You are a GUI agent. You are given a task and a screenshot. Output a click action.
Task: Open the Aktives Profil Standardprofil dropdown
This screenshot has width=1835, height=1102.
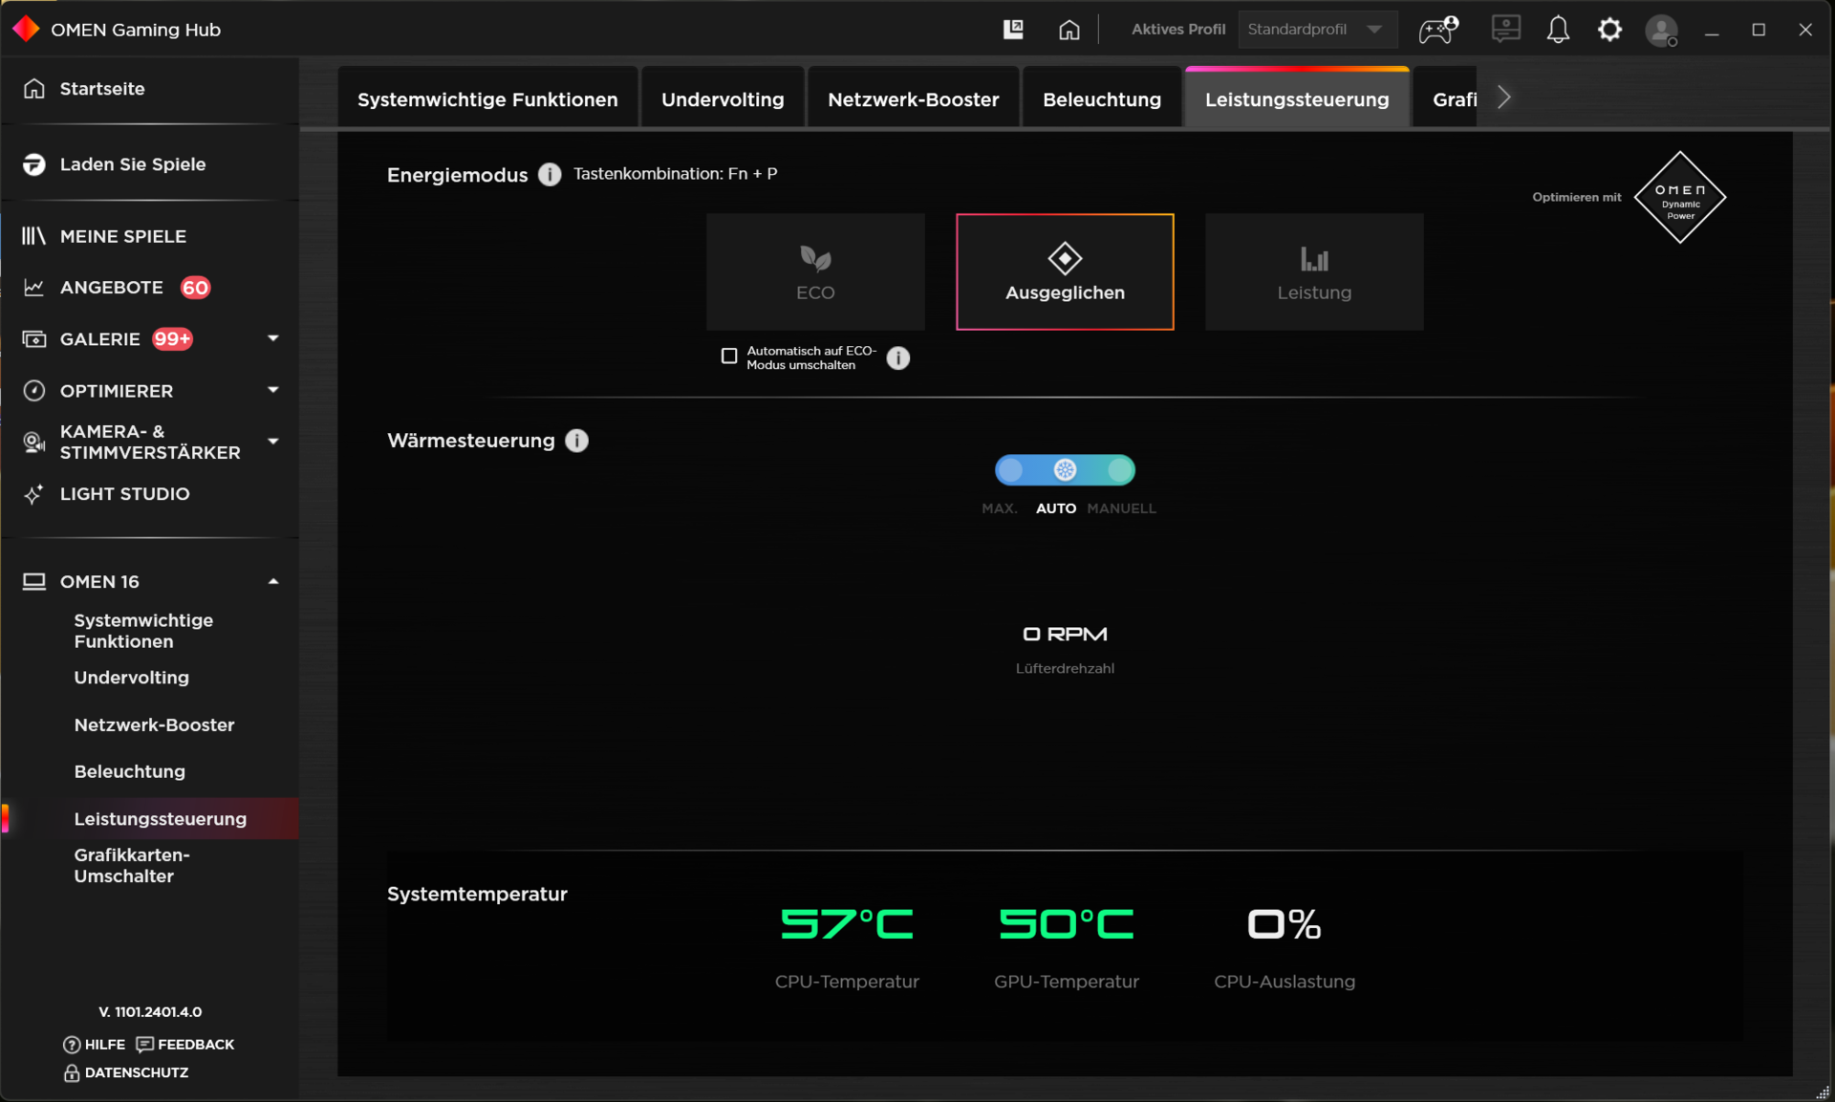pos(1316,30)
